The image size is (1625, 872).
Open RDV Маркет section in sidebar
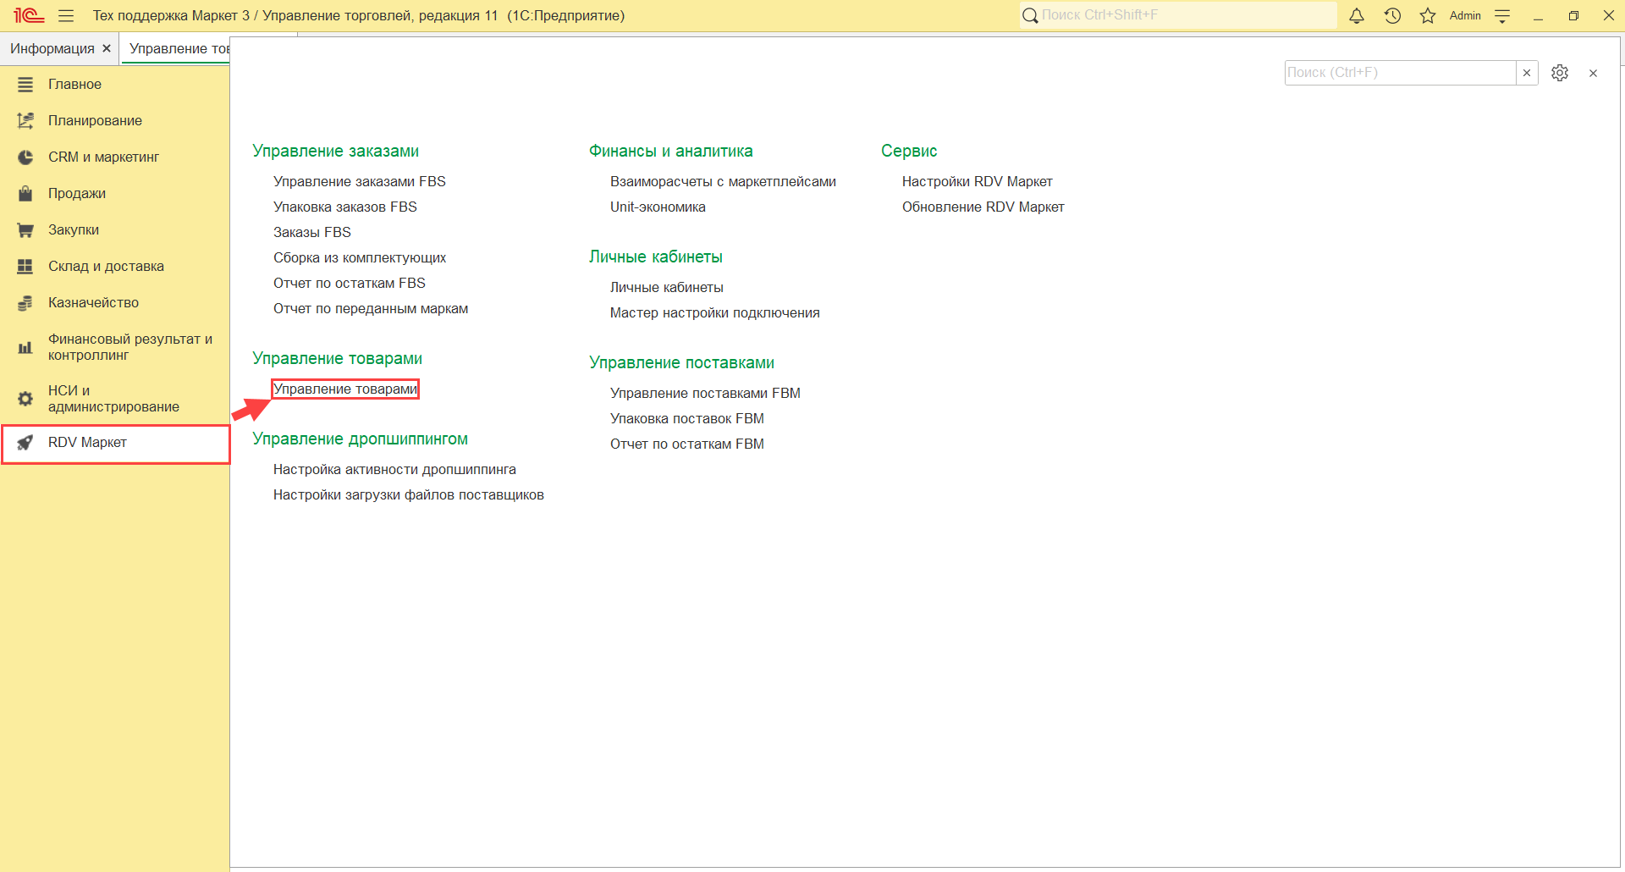tap(87, 443)
